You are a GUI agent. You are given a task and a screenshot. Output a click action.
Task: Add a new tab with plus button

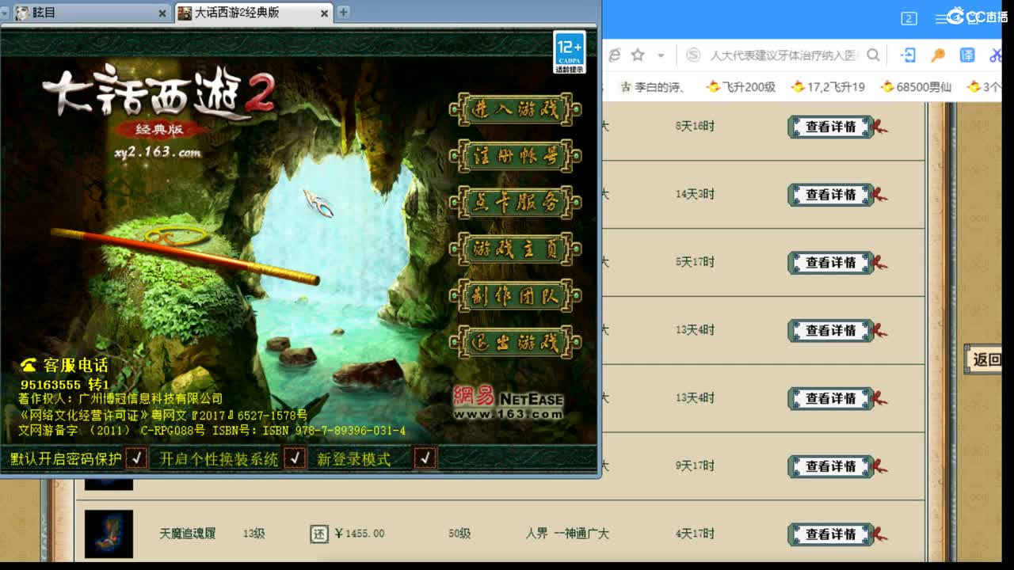click(343, 13)
